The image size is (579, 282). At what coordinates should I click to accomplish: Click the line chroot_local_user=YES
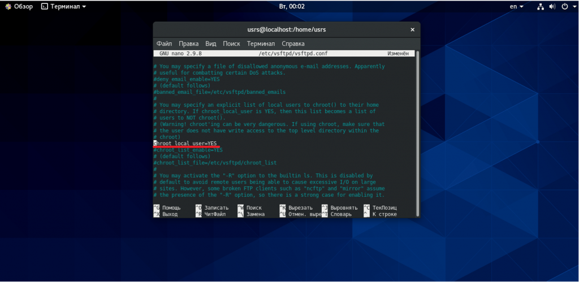(185, 143)
